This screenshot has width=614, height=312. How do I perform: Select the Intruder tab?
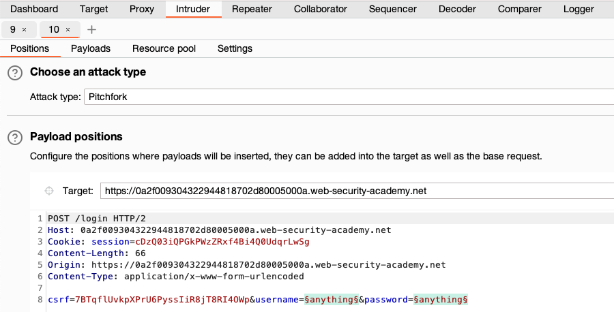click(x=193, y=9)
